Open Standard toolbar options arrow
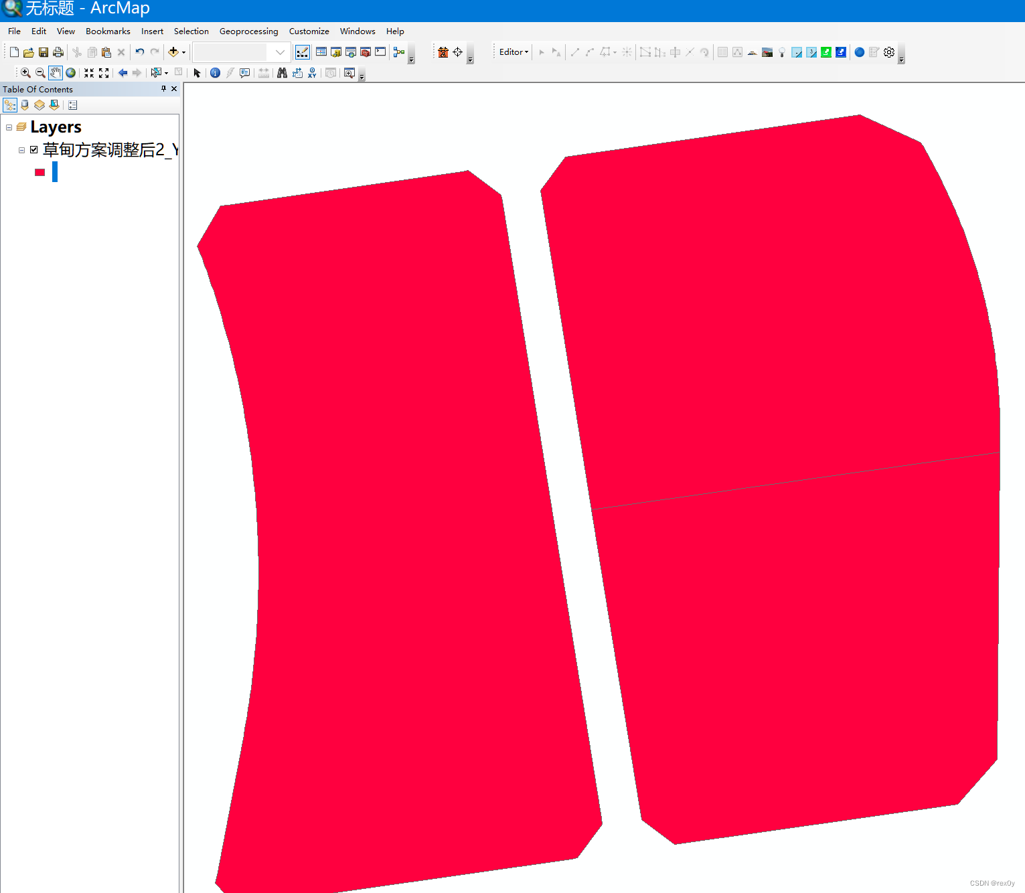The width and height of the screenshot is (1025, 893). [x=411, y=55]
